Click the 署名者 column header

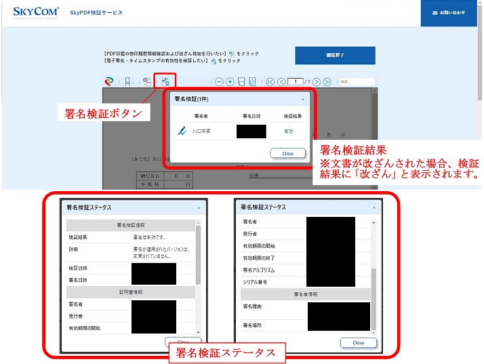coord(201,116)
